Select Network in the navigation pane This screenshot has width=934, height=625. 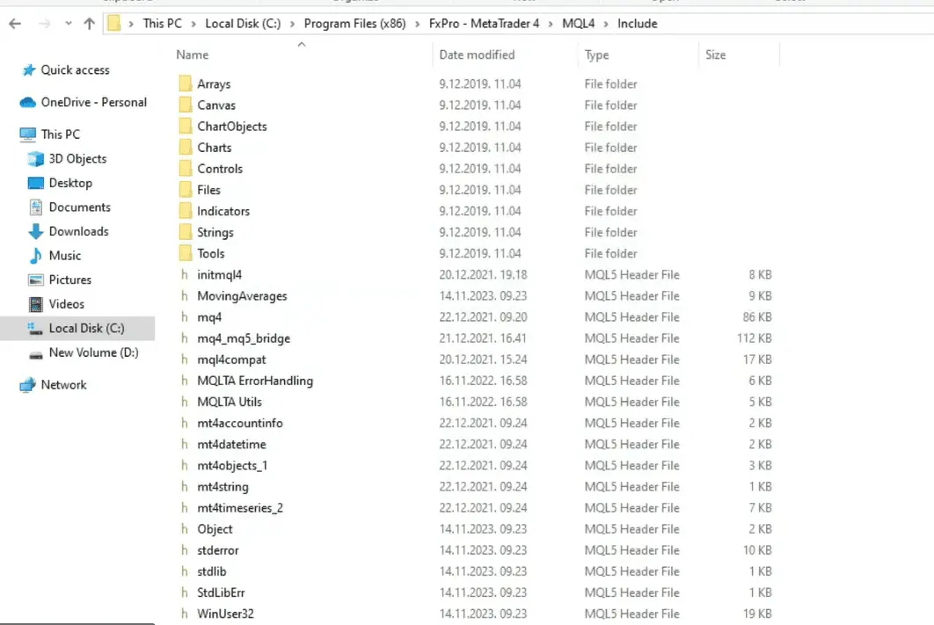(x=63, y=385)
